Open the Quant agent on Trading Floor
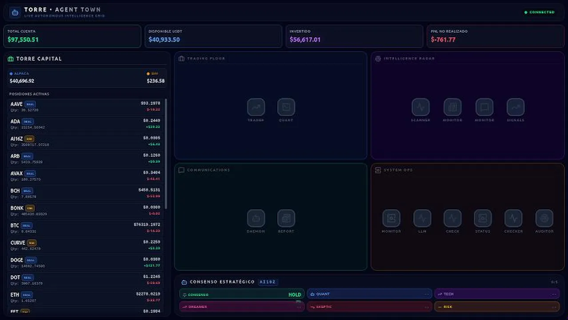Viewport: 568px width, 320px height. (286, 107)
